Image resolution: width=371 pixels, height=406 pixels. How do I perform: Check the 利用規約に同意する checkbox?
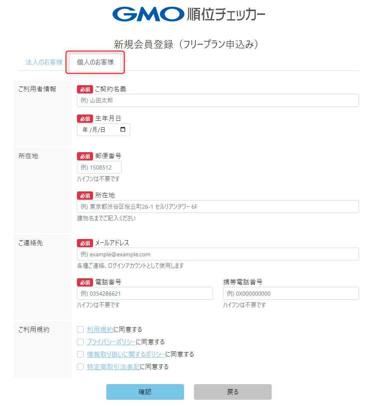coord(80,330)
